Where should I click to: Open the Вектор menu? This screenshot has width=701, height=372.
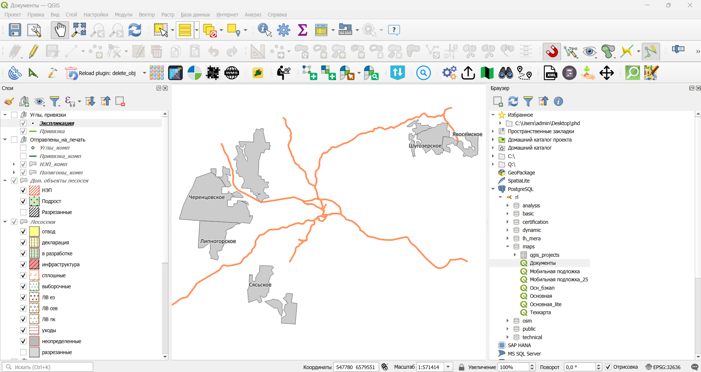[147, 15]
